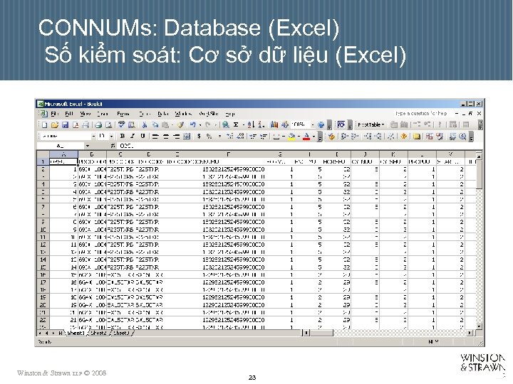This screenshot has width=513, height=384.
Task: Click the Sort Ascending icon
Action: [250, 124]
